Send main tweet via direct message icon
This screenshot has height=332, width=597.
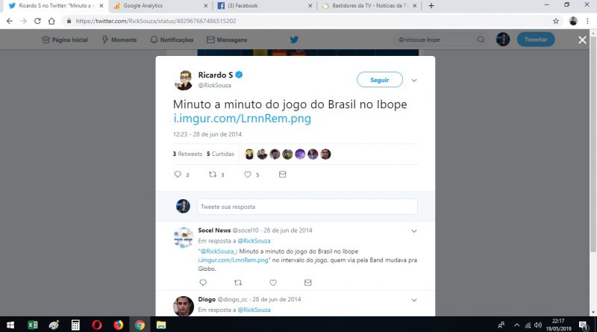pos(283,175)
